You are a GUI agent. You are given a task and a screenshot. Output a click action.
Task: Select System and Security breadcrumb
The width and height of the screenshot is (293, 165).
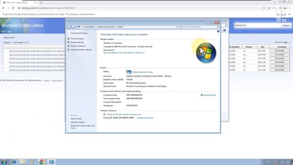tap(106, 27)
